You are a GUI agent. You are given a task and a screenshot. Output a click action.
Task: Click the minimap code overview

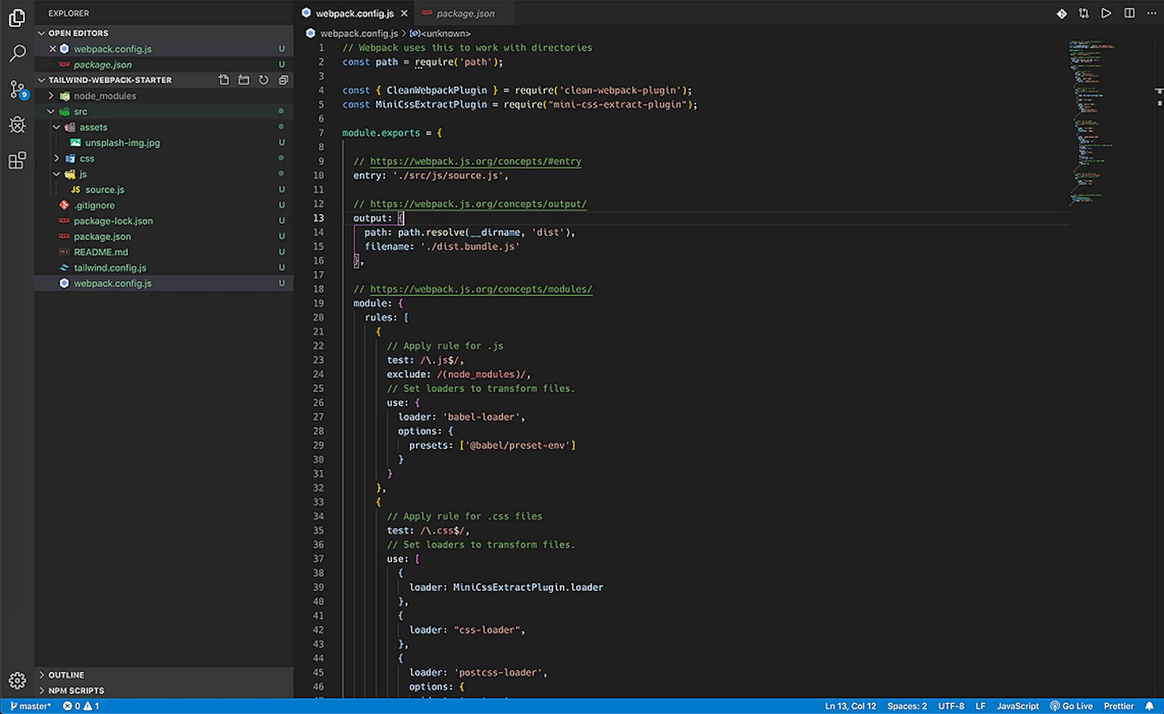(1091, 123)
